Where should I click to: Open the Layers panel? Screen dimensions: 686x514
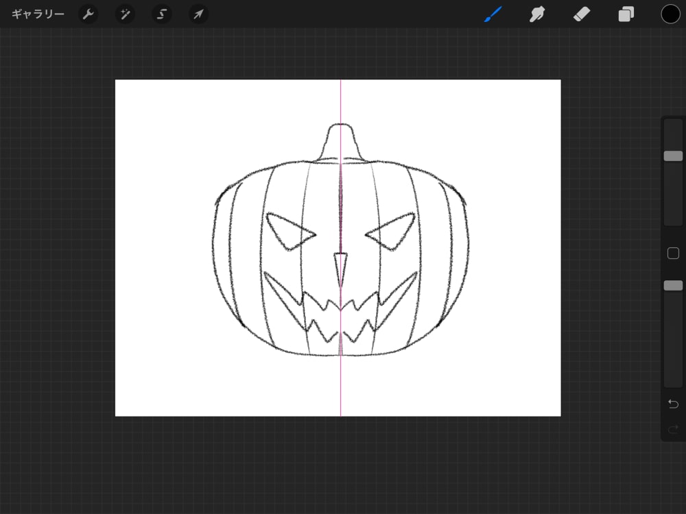pos(626,14)
